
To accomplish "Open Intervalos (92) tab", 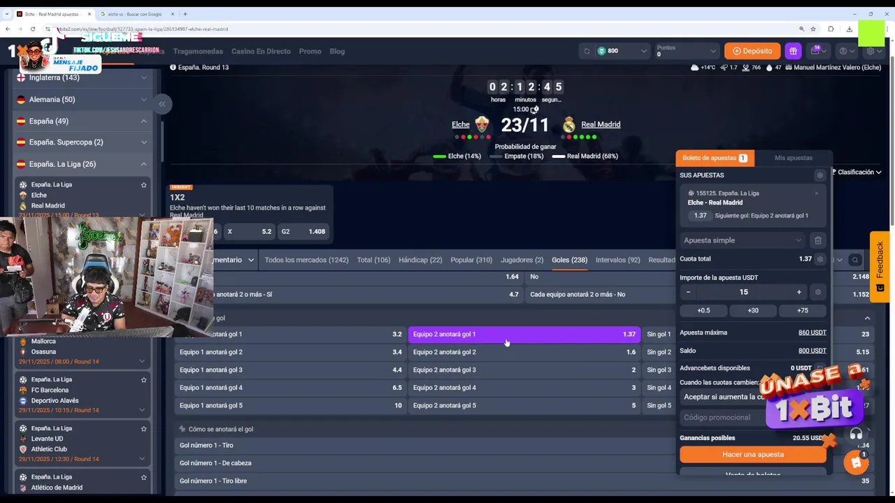I will (x=617, y=260).
